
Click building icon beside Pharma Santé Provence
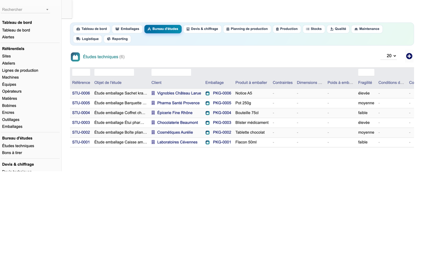click(153, 103)
